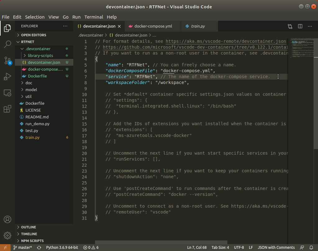Open the Terminal menu
Screen dimensions: 318x251
(x=94, y=17)
